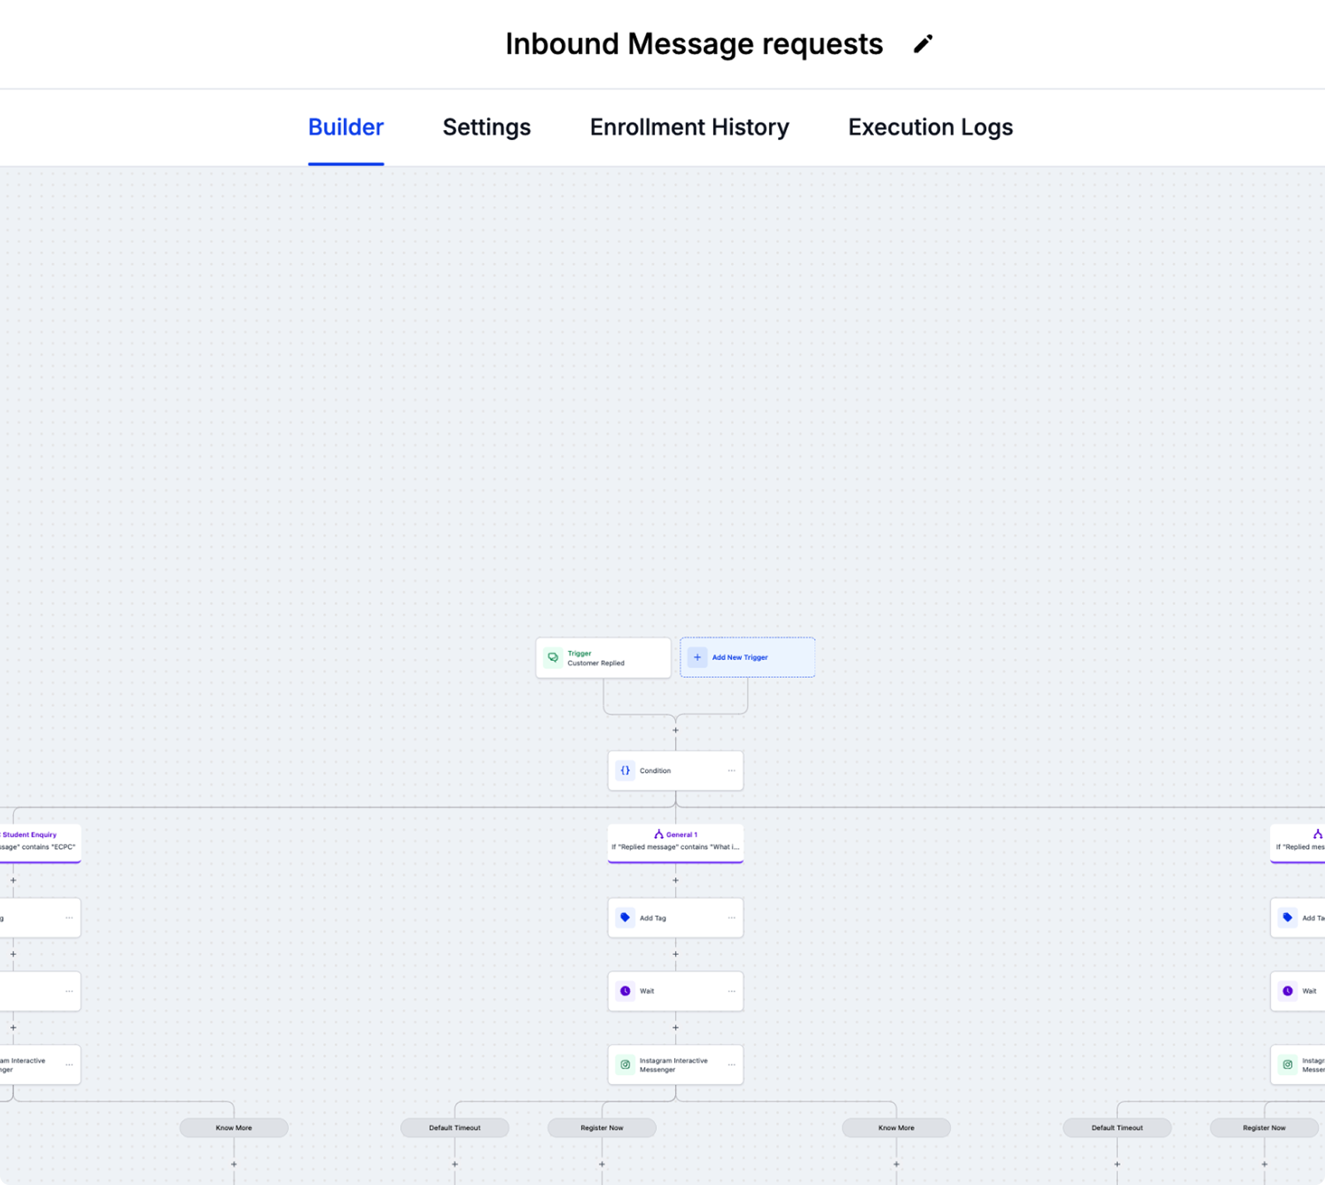Add a step under right Default Timeout

(1117, 1165)
